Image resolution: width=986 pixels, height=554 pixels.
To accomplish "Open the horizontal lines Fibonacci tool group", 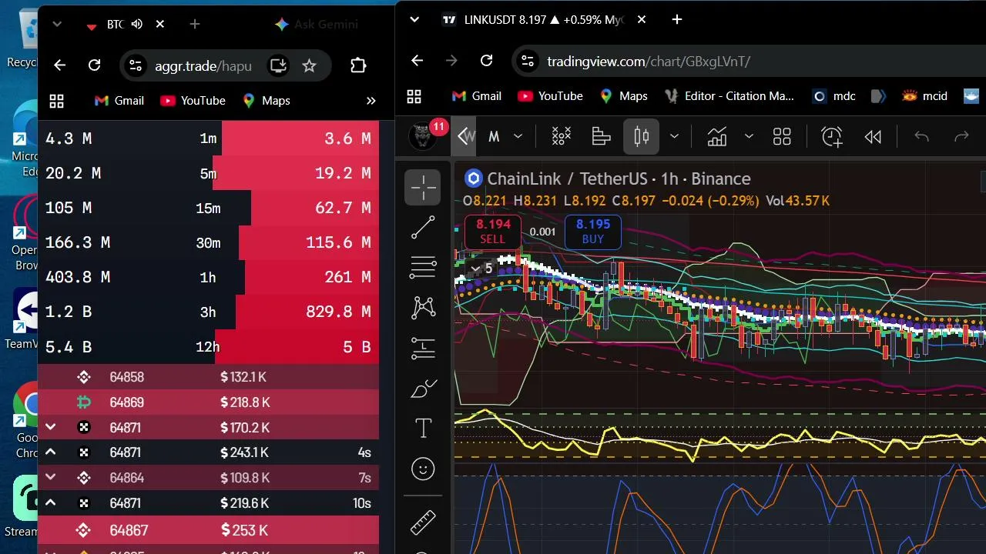I will point(423,267).
